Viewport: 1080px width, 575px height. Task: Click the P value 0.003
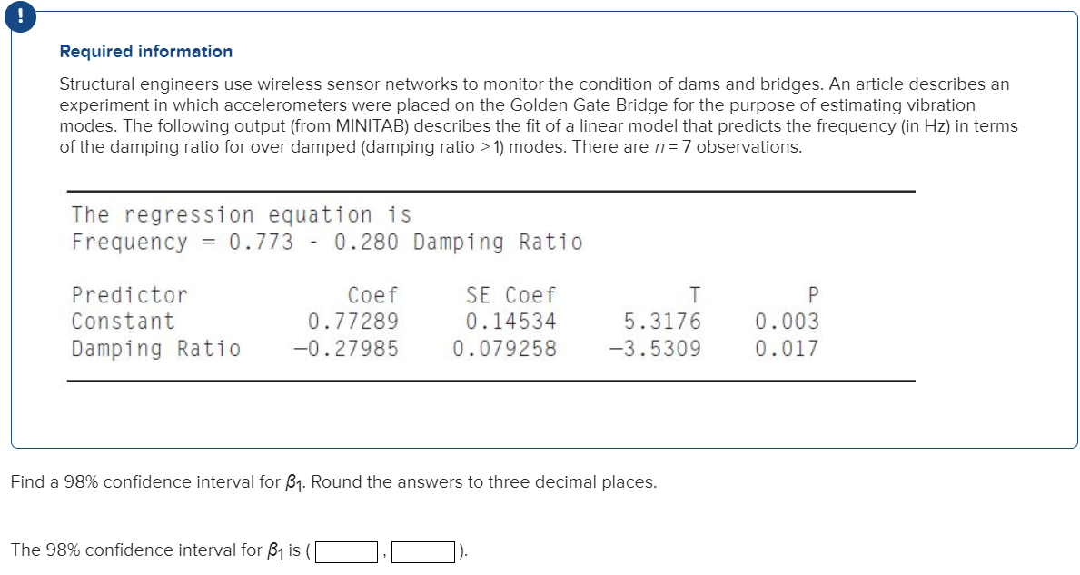(787, 320)
